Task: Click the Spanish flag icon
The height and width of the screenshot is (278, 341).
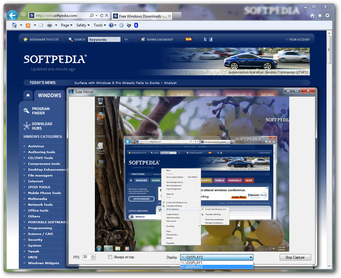Action: (189, 39)
